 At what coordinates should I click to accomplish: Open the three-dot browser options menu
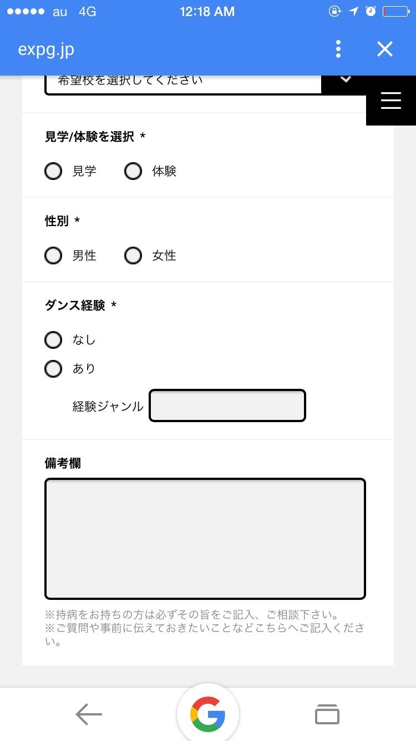[x=338, y=49]
